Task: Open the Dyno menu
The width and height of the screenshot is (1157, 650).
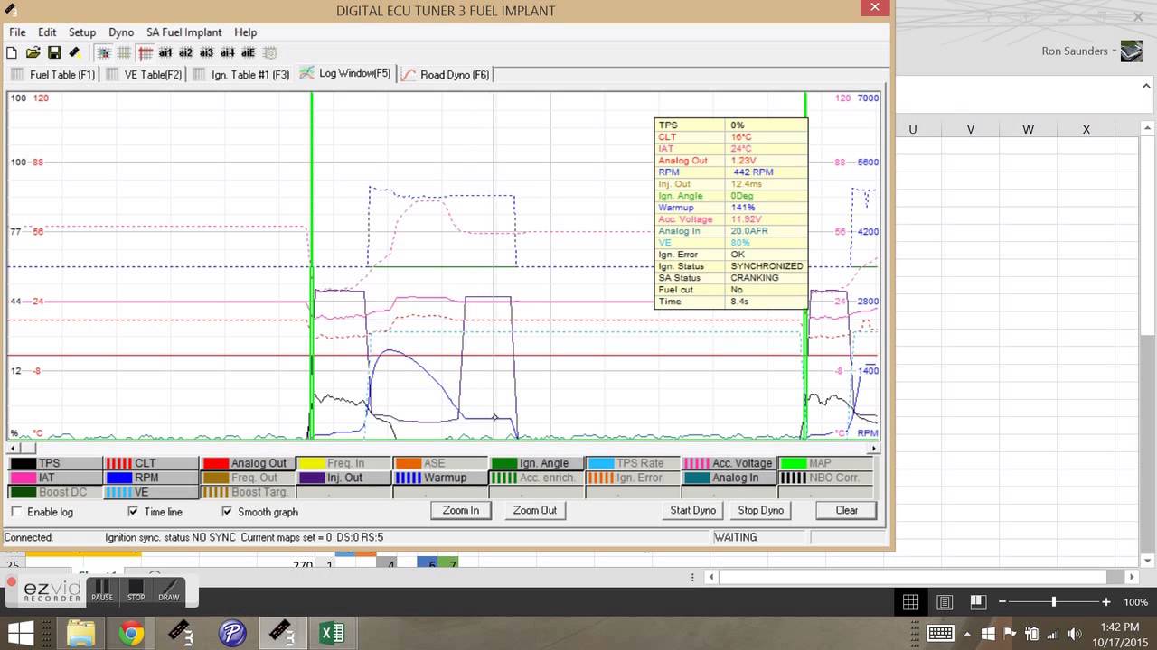Action: coord(121,32)
